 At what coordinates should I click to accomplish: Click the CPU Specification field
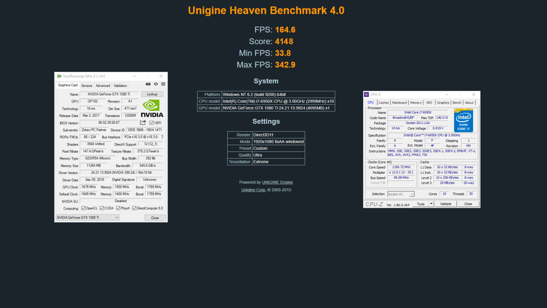432,135
